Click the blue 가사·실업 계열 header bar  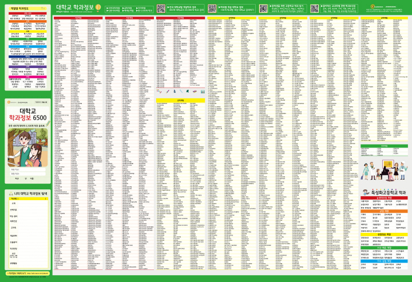point(384,261)
